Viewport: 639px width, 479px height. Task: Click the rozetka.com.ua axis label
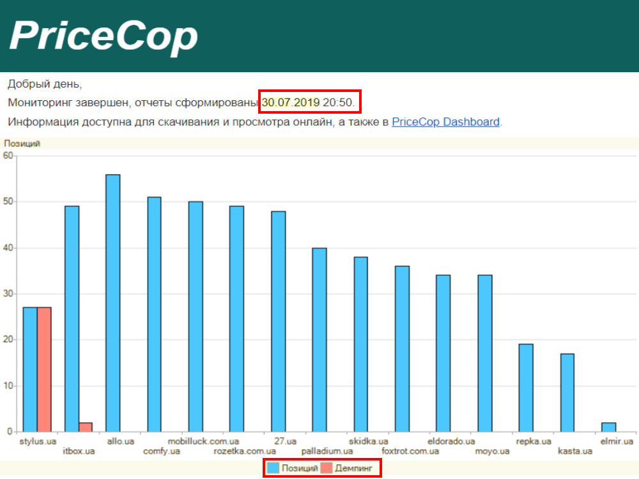pos(245,452)
